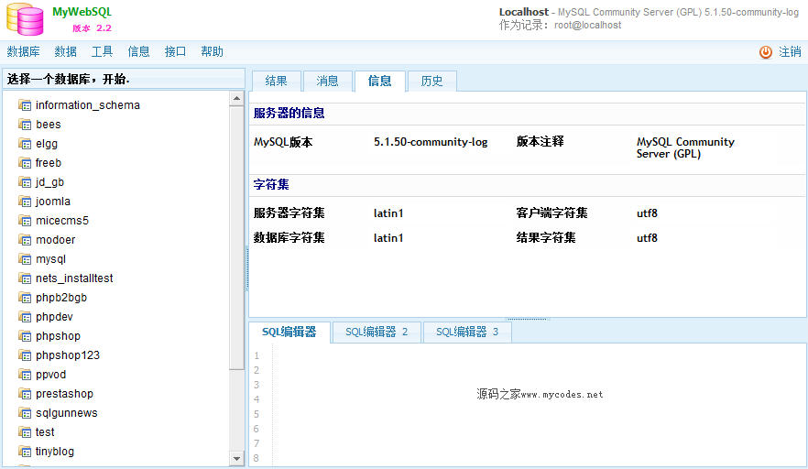Select the phpdev database name
The width and height of the screenshot is (808, 469).
(x=54, y=317)
